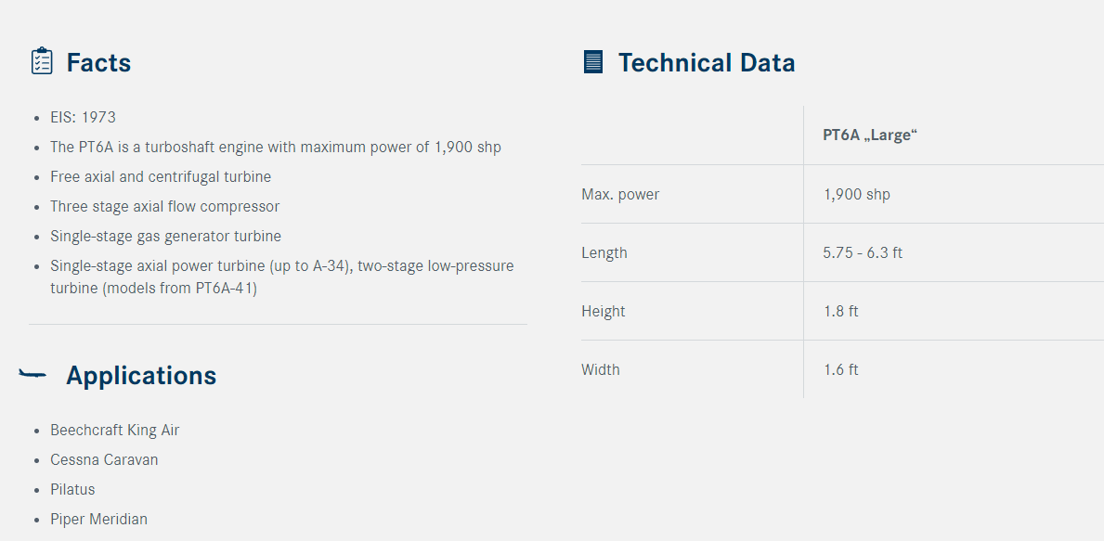Select the Facts section heading
Viewport: 1104px width, 541px height.
click(98, 62)
